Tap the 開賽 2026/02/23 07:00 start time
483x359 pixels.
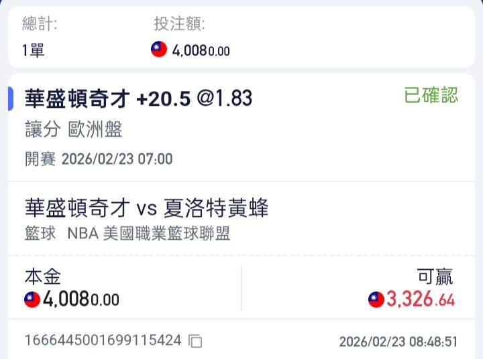(x=99, y=159)
